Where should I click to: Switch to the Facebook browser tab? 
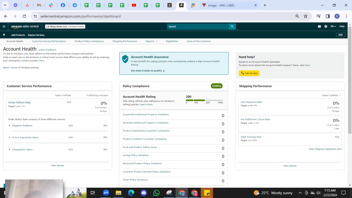pos(63,5)
